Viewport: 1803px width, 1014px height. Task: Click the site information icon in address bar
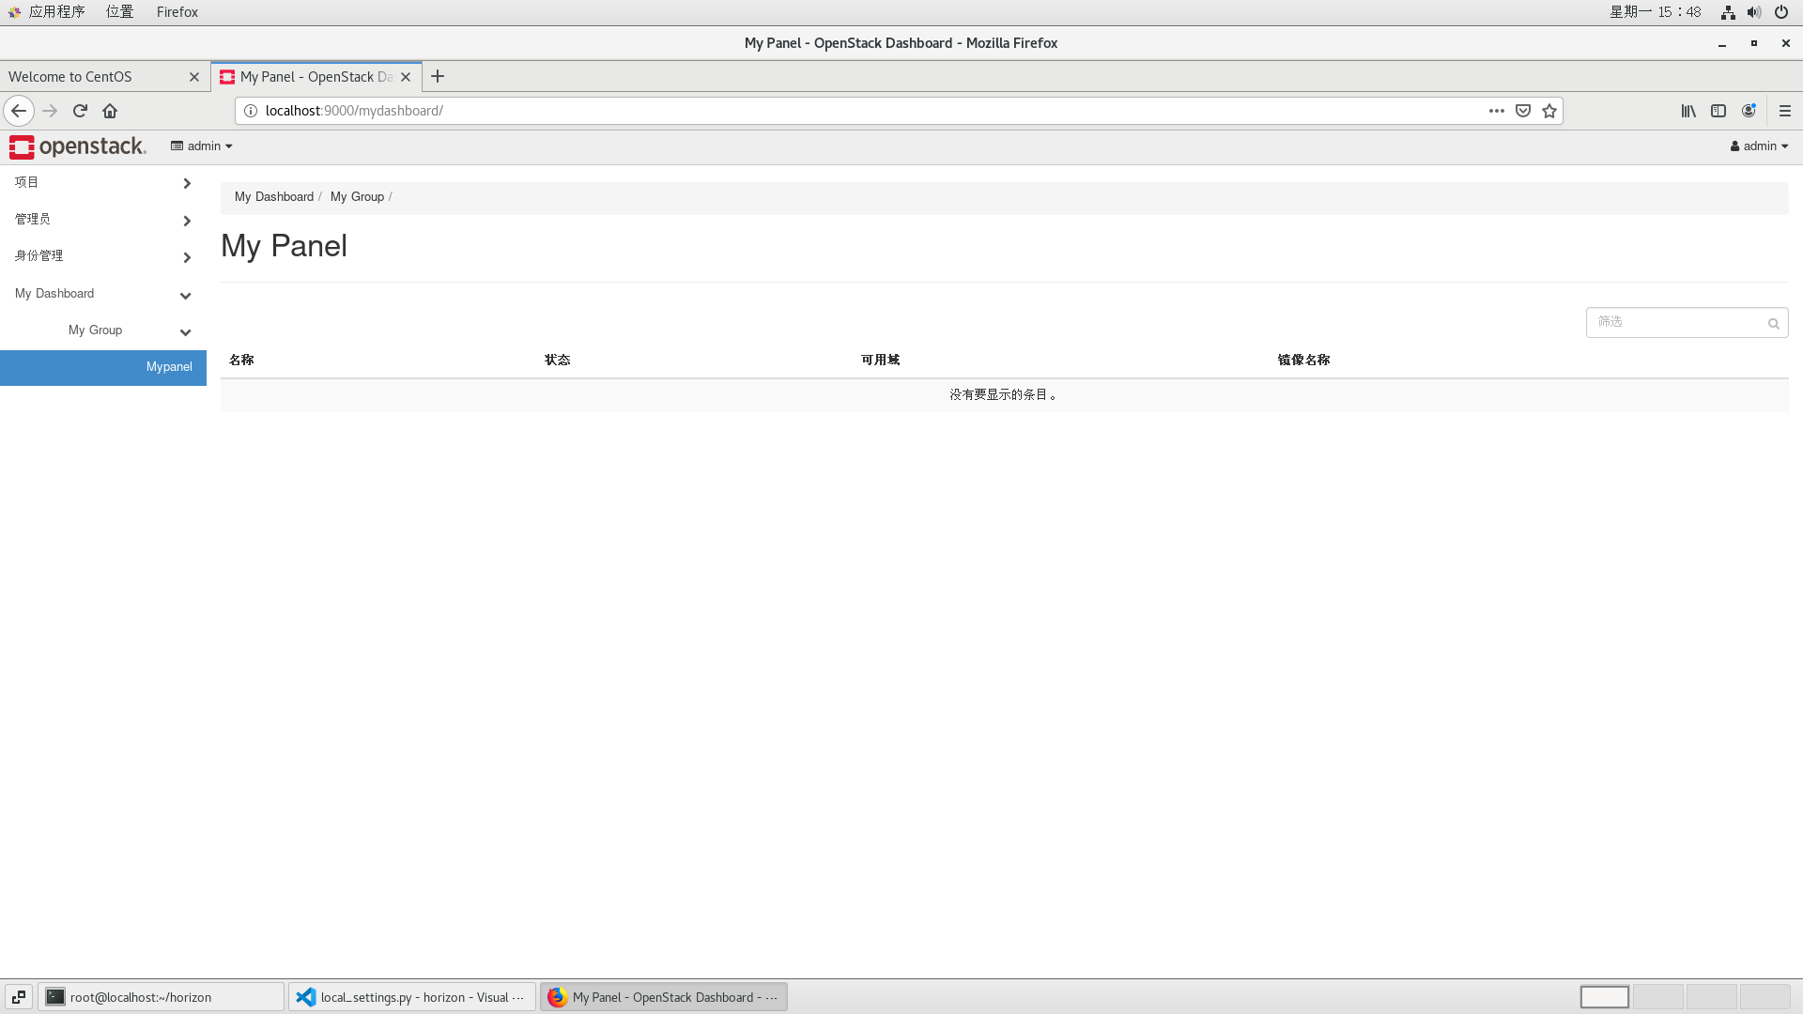coord(250,110)
